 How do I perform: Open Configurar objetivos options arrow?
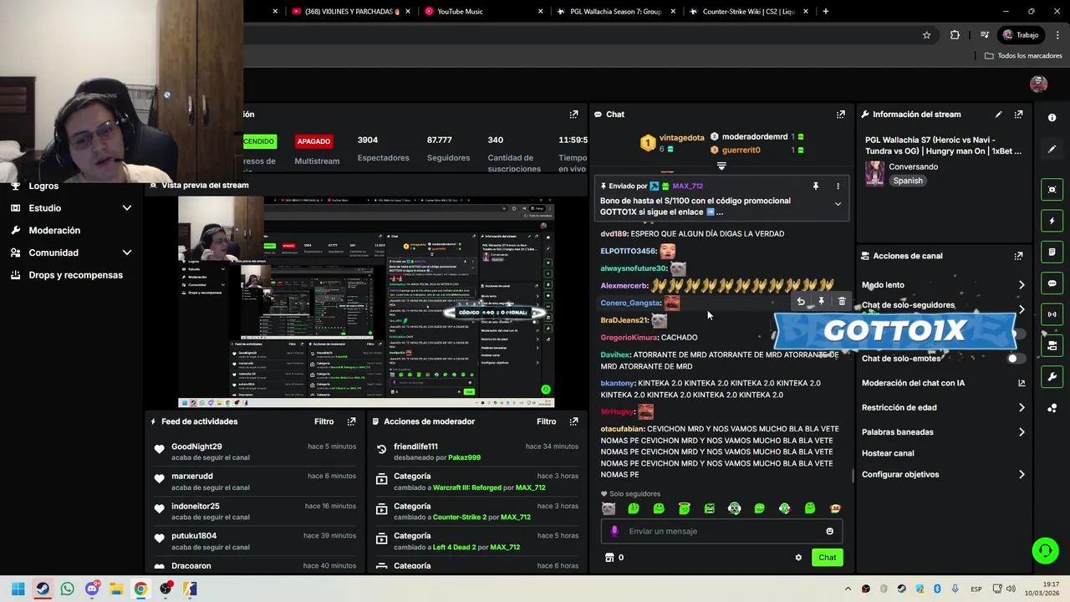1022,475
